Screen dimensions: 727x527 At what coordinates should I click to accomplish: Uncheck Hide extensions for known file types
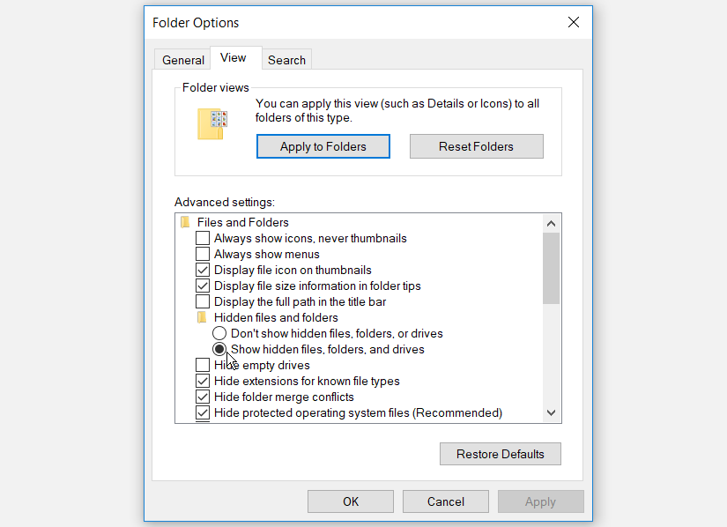click(203, 381)
